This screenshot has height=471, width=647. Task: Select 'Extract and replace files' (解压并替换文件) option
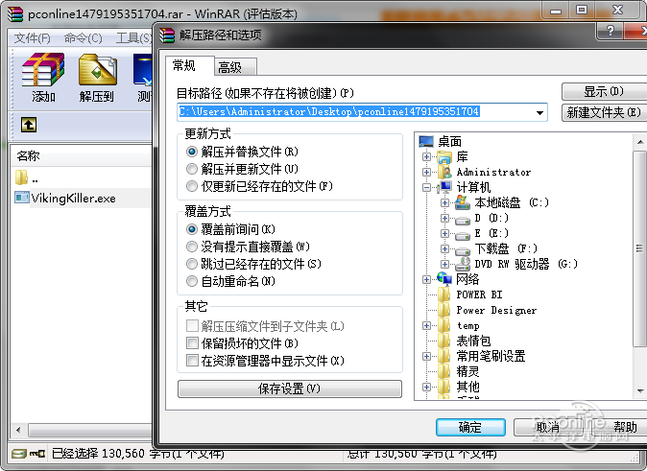[242, 152]
